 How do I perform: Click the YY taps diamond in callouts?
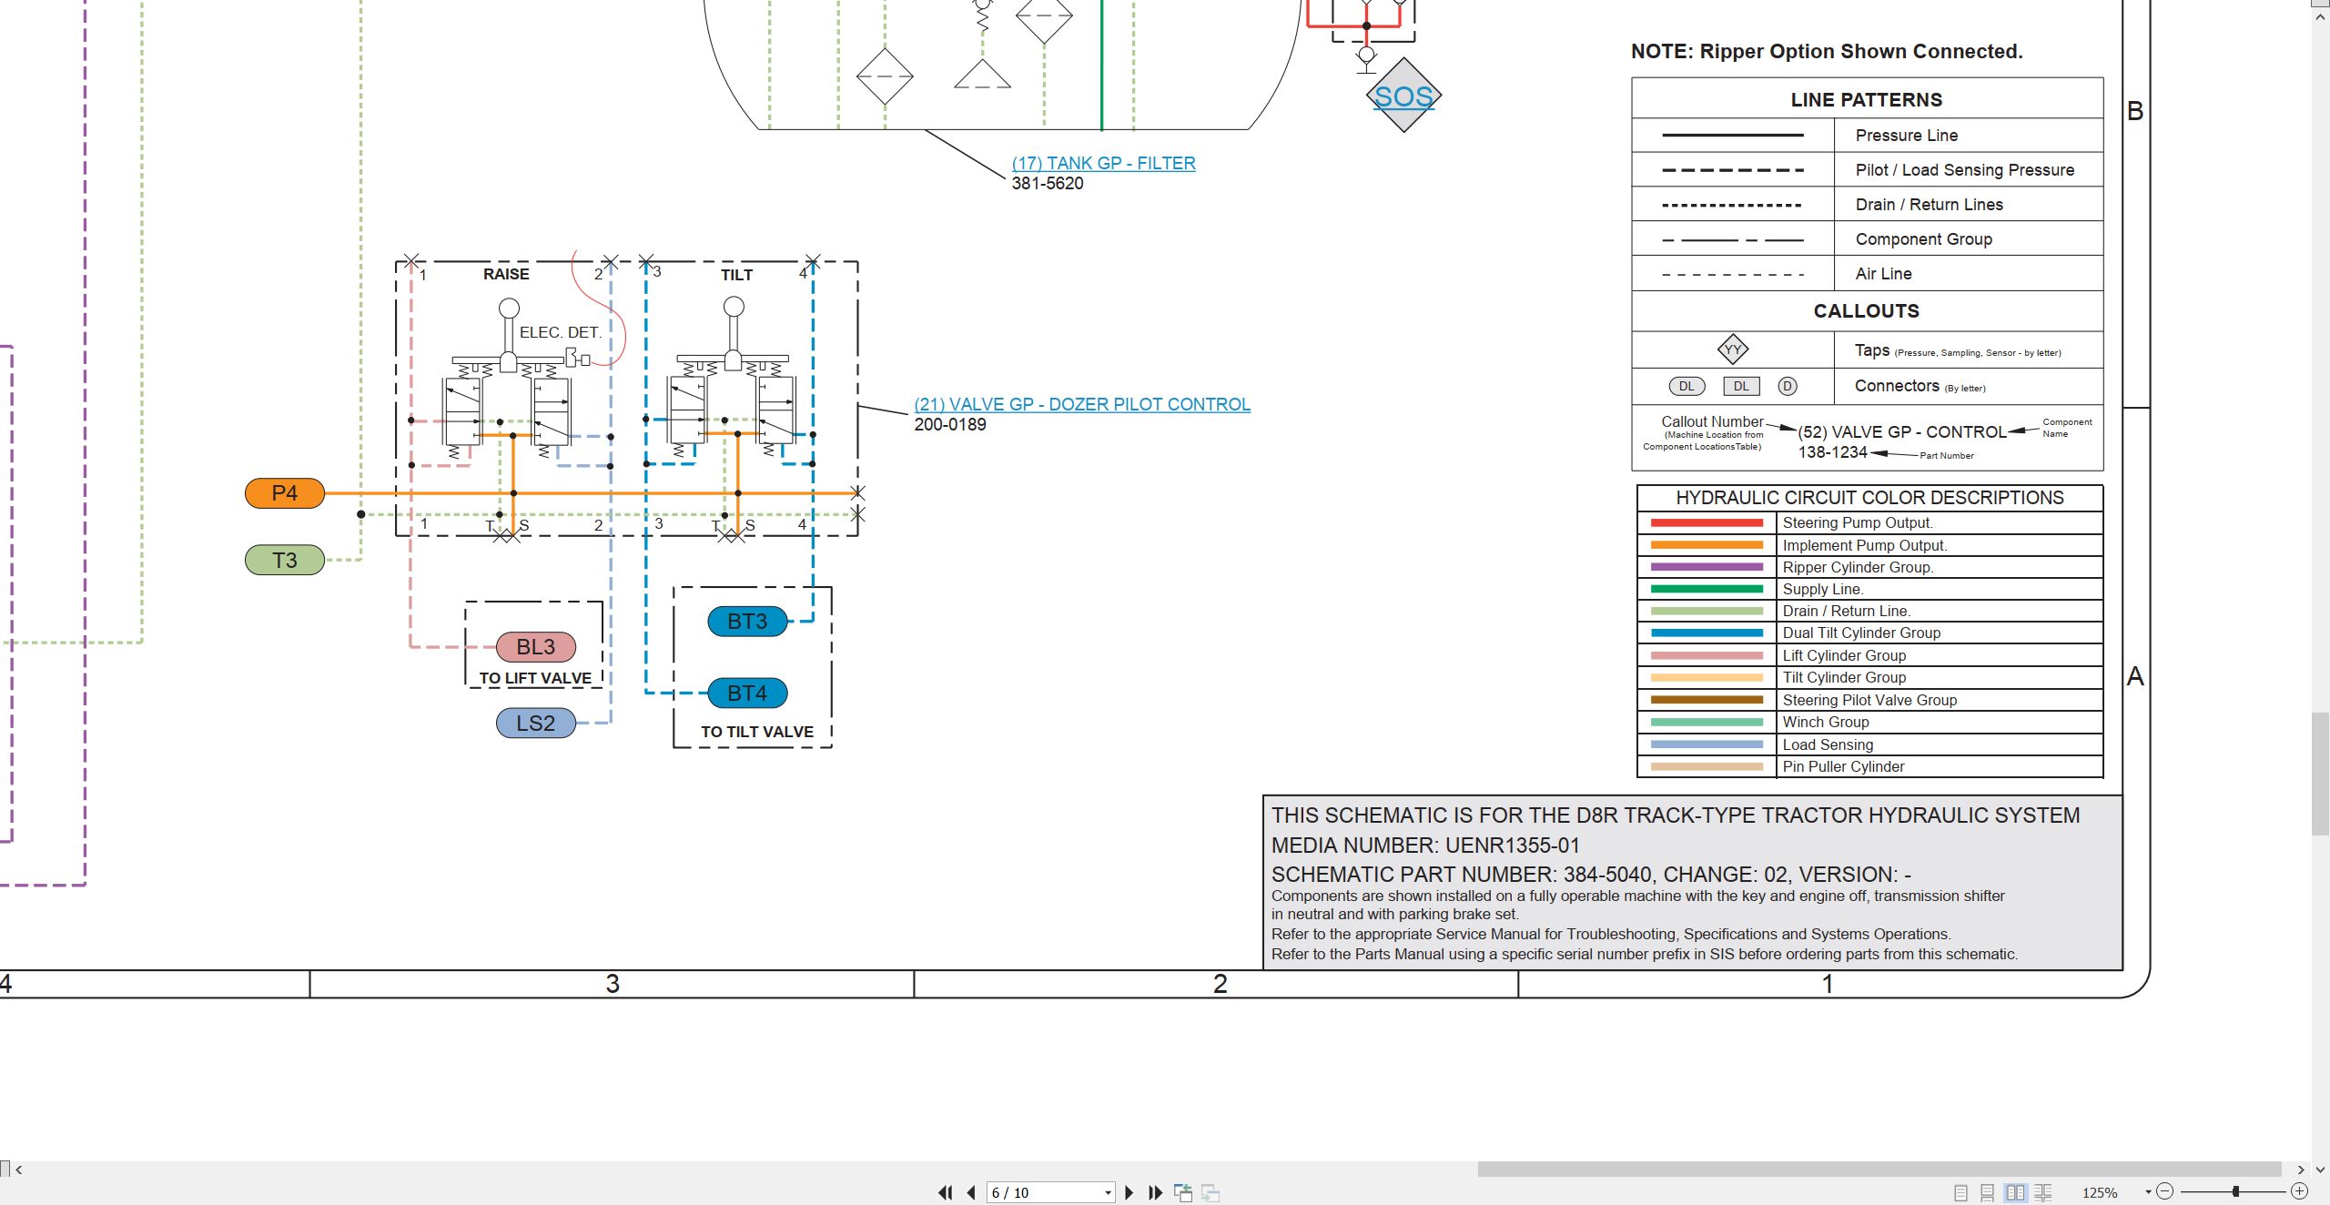(1733, 349)
